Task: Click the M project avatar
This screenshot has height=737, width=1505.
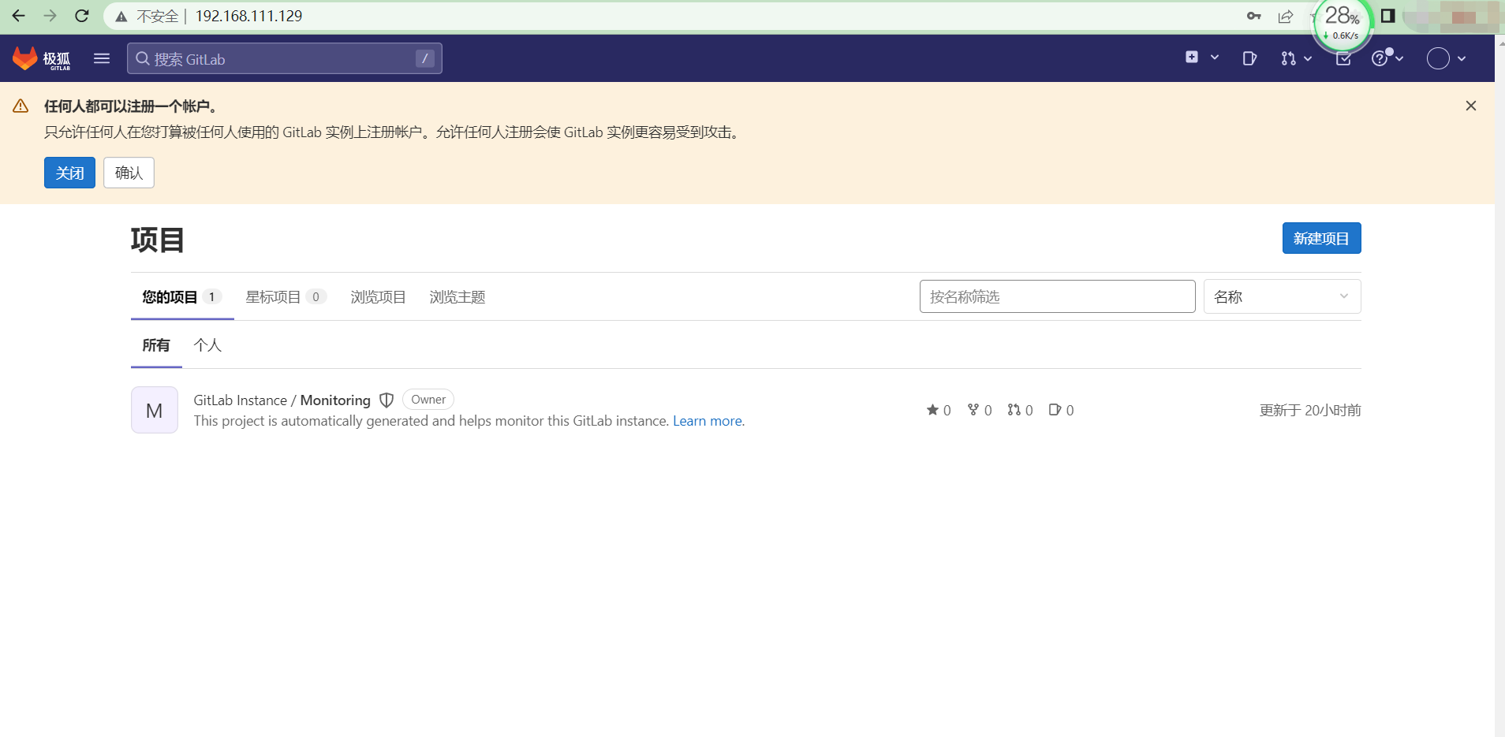Action: [x=155, y=410]
